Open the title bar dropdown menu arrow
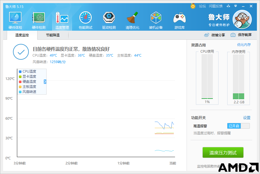Screen dimensions: 260x174 235,6
